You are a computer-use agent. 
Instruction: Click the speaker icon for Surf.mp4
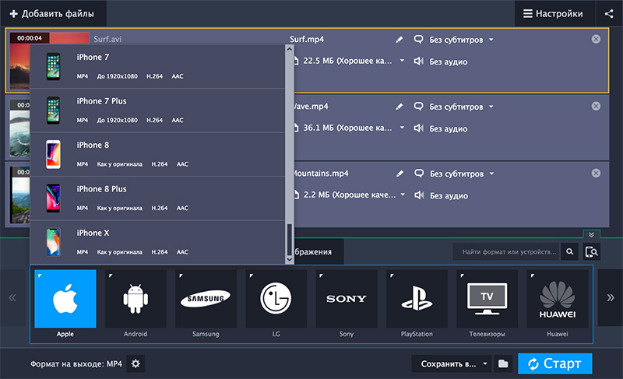click(418, 61)
